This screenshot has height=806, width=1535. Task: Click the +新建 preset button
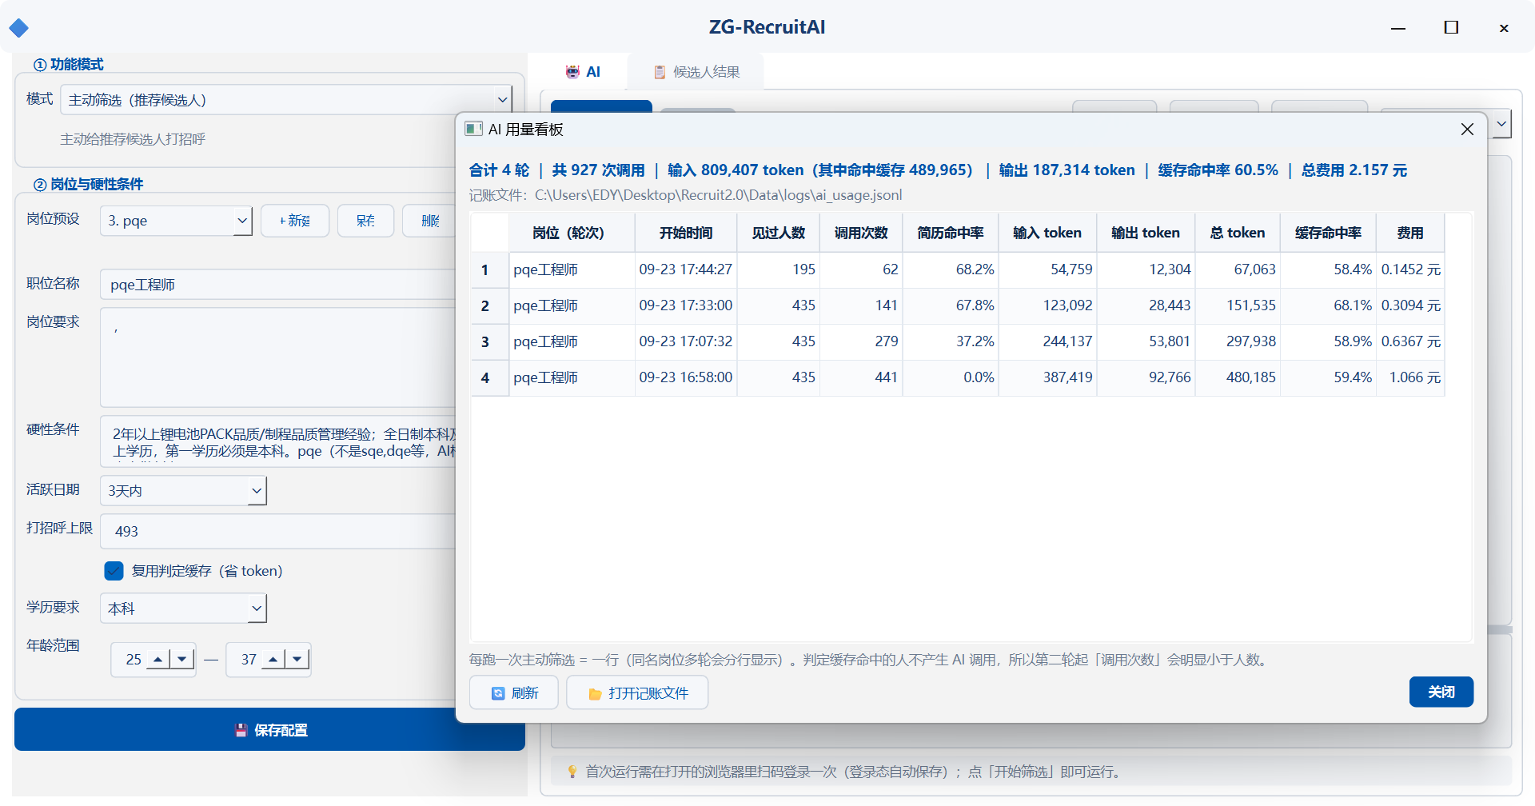click(x=294, y=221)
